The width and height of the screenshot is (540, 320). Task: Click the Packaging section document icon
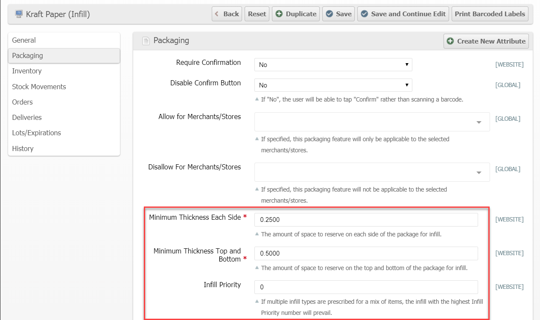click(x=146, y=41)
